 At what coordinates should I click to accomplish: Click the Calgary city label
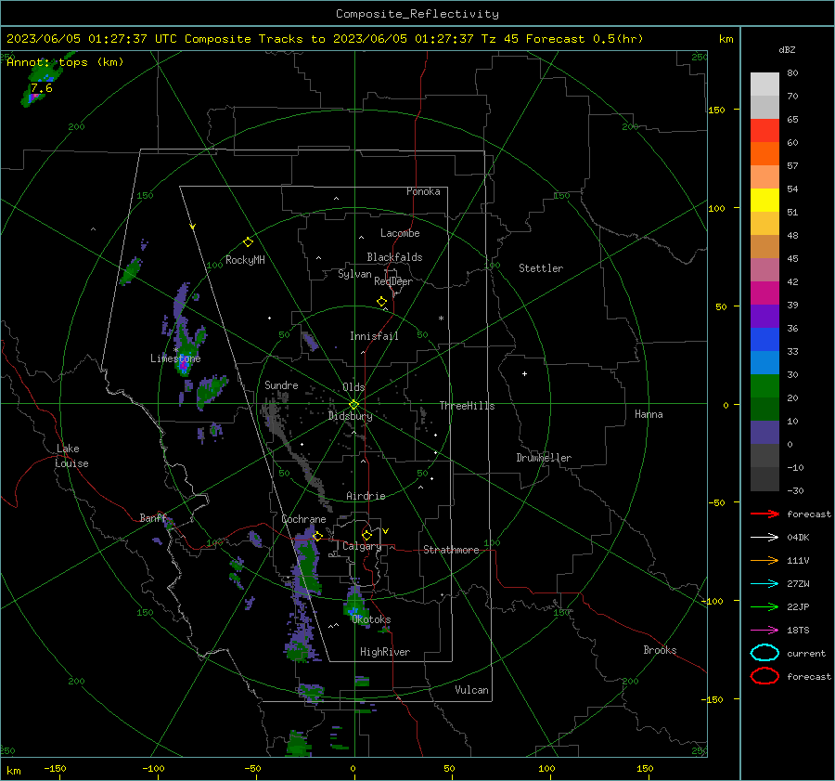362,546
